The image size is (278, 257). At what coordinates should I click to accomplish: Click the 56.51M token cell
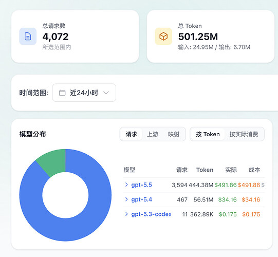click(x=203, y=200)
